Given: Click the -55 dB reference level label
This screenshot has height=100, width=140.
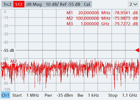Looking at the screenshot, I should pyautogui.click(x=8, y=50).
